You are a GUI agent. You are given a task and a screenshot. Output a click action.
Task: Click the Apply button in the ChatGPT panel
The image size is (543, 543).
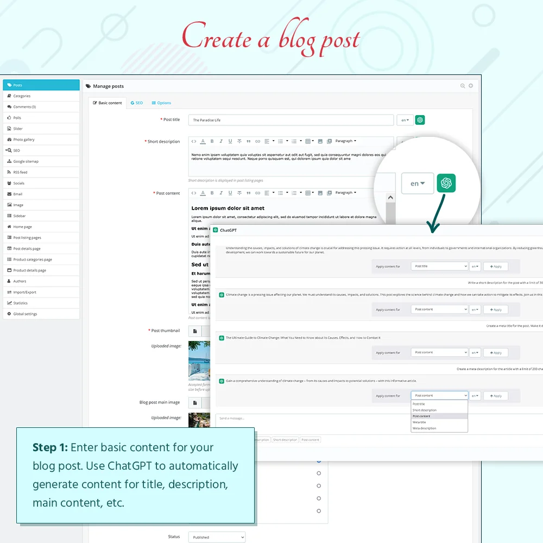tap(495, 395)
